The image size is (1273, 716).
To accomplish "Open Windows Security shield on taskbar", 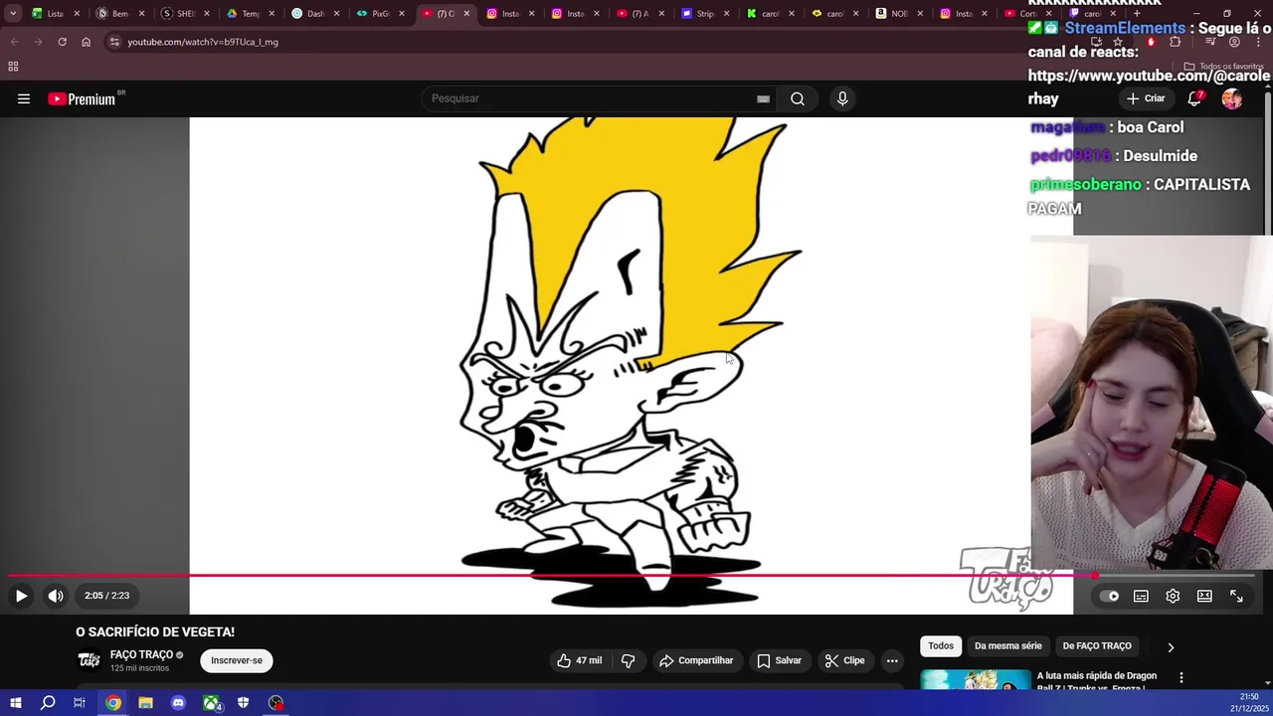I will 243,703.
